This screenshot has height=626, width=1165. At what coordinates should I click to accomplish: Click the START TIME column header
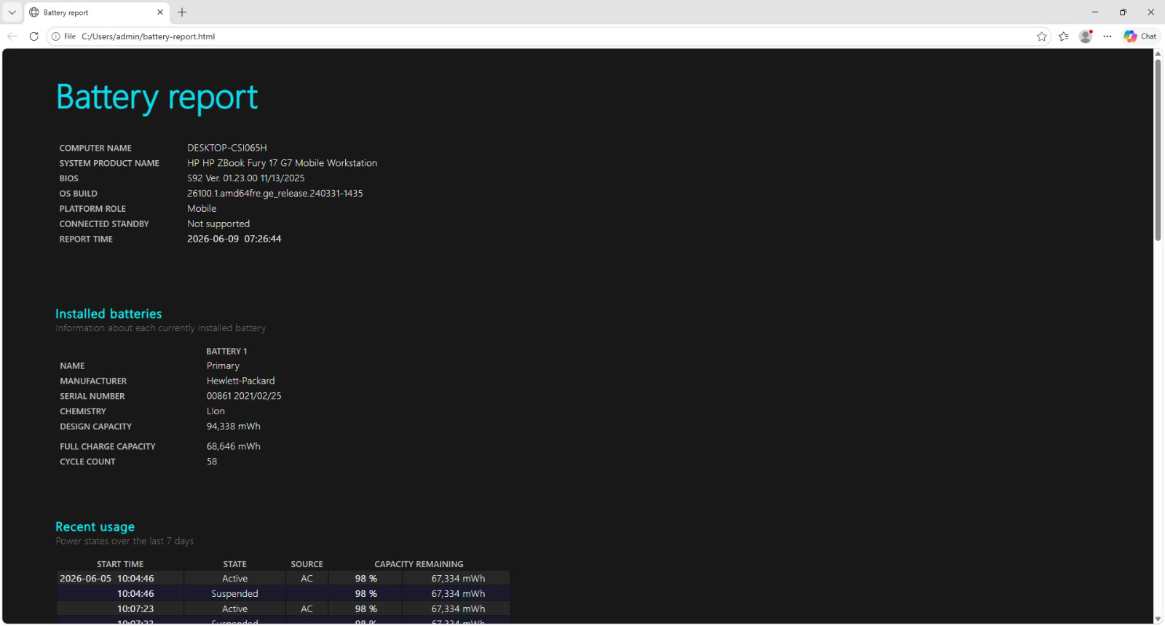[x=120, y=564]
